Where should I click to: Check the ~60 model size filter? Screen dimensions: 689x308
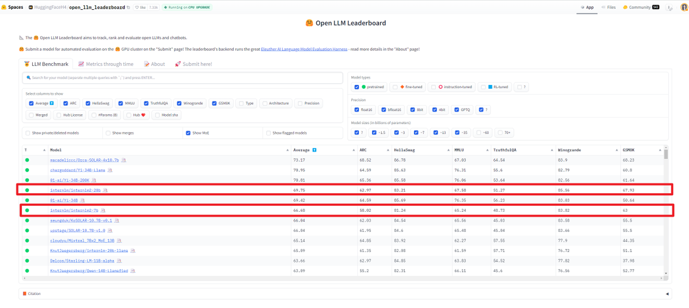click(478, 132)
